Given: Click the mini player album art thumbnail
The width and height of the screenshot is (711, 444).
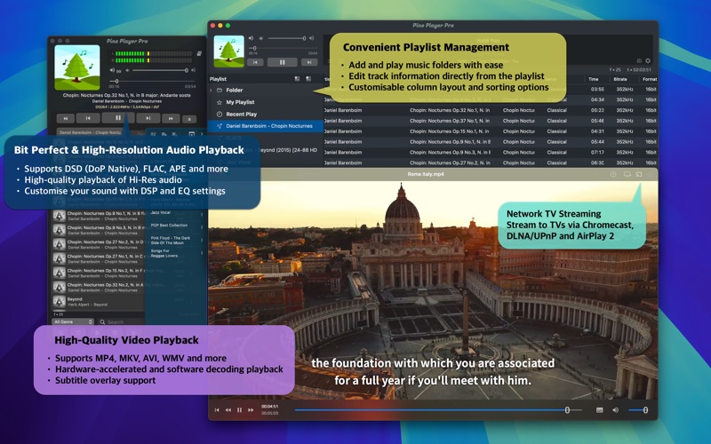Looking at the screenshot, I should (x=77, y=67).
